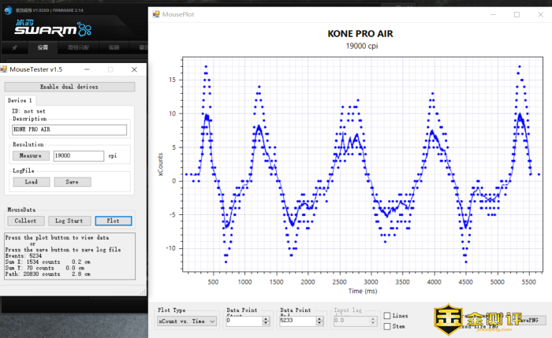The image size is (552, 338).
Task: Maximize the MousePlot window
Action: tap(517, 14)
